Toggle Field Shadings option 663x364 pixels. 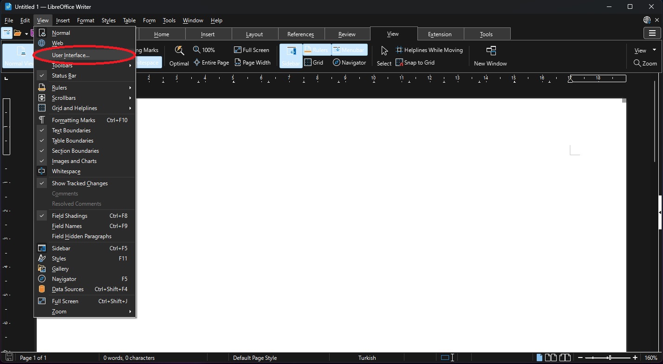pos(85,216)
